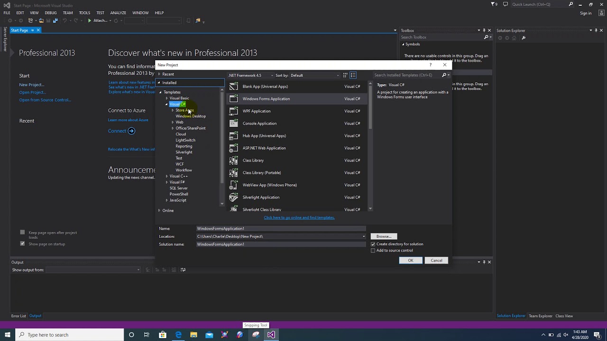607x341 pixels.
Task: Open Task View on the taskbar
Action: pyautogui.click(x=147, y=335)
